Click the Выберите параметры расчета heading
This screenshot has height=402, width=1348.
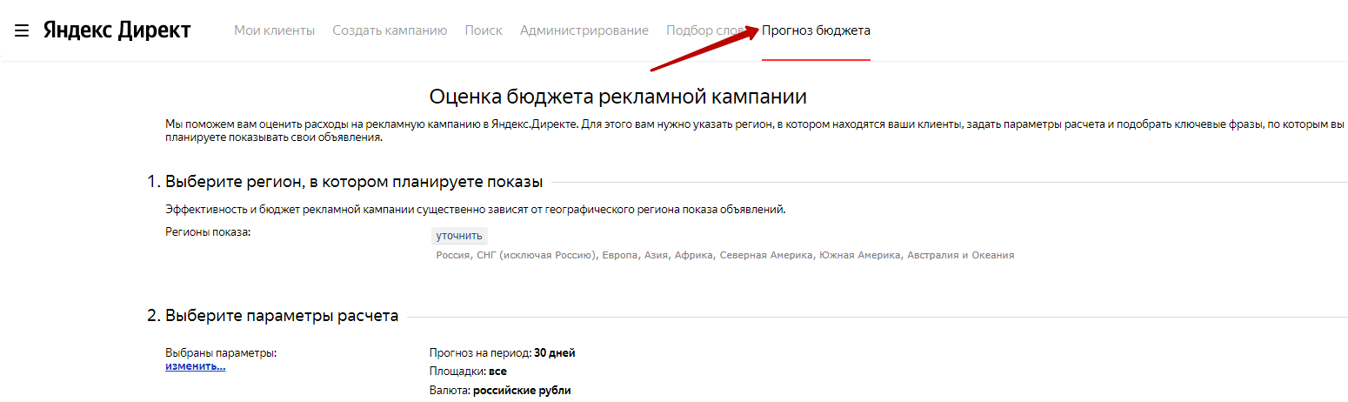[x=272, y=316]
